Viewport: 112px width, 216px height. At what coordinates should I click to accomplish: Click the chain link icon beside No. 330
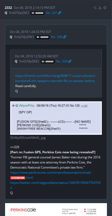[65, 37]
